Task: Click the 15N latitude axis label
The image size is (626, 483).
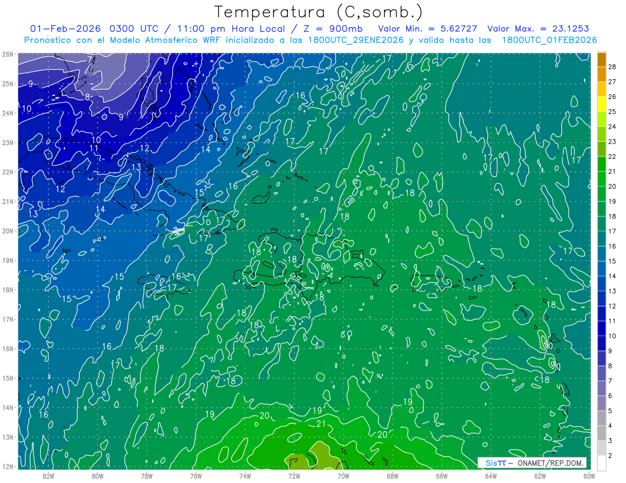Action: (7, 378)
